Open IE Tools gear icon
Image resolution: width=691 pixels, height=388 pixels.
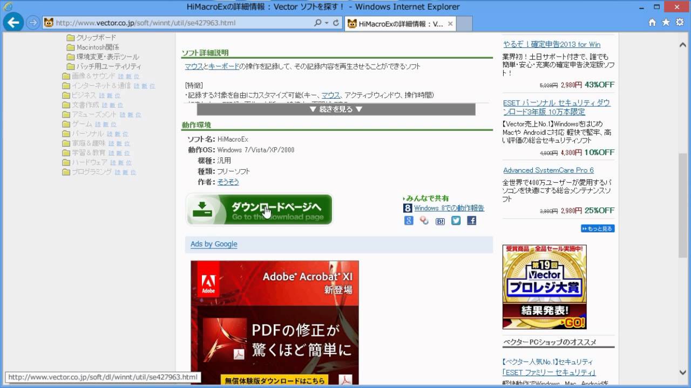point(679,23)
